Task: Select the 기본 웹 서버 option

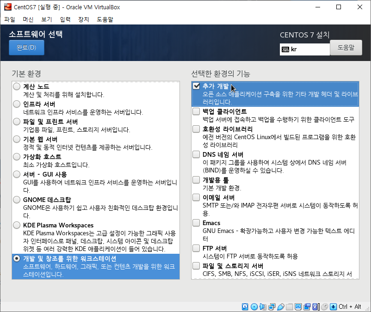Action: click(17, 139)
